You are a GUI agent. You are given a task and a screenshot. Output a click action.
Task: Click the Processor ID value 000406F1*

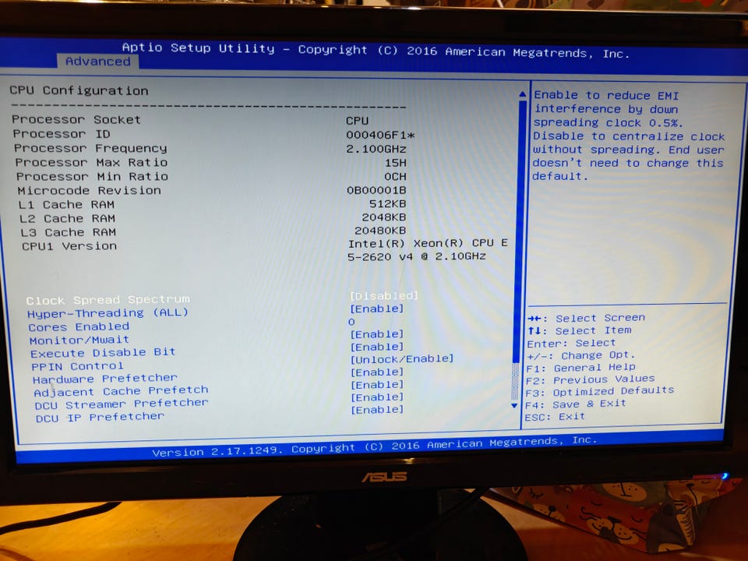(380, 135)
